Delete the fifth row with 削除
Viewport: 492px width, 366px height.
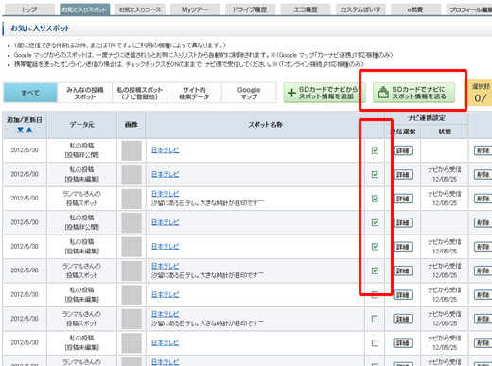483,247
